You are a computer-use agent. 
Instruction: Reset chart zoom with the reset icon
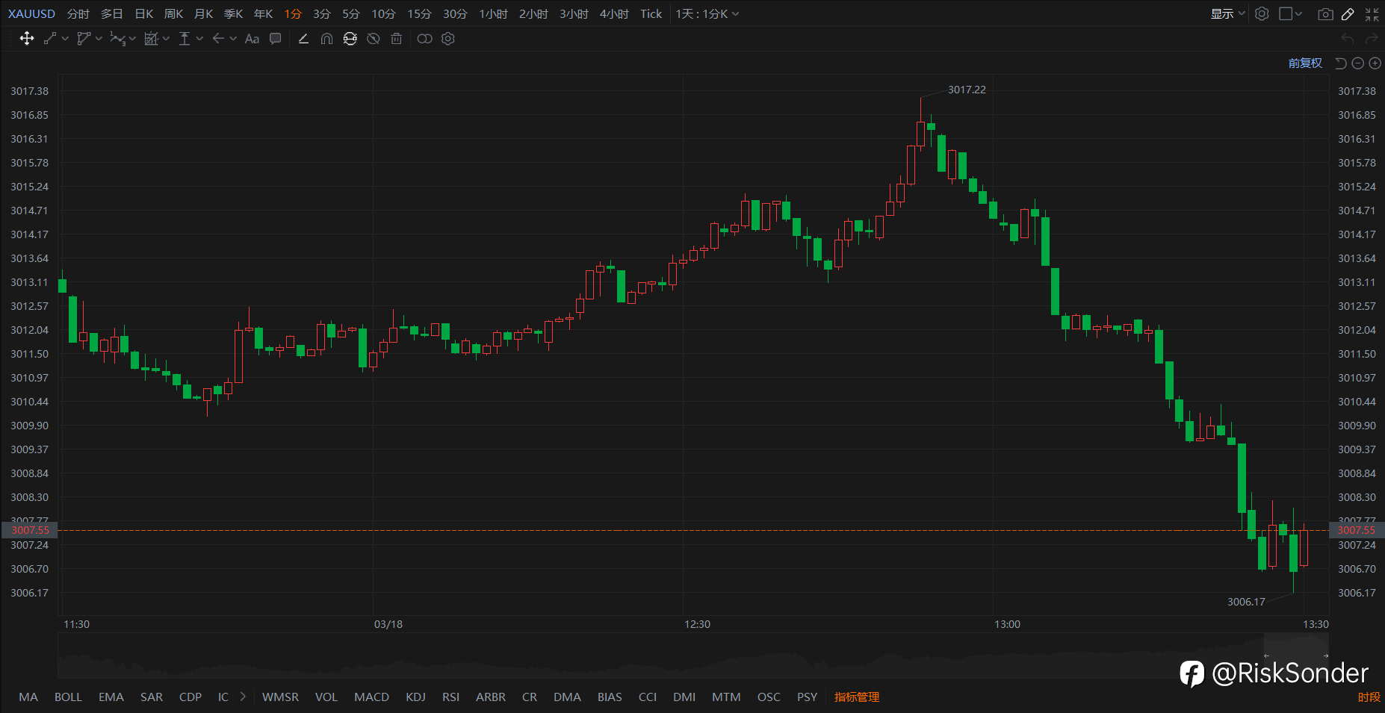(1341, 63)
